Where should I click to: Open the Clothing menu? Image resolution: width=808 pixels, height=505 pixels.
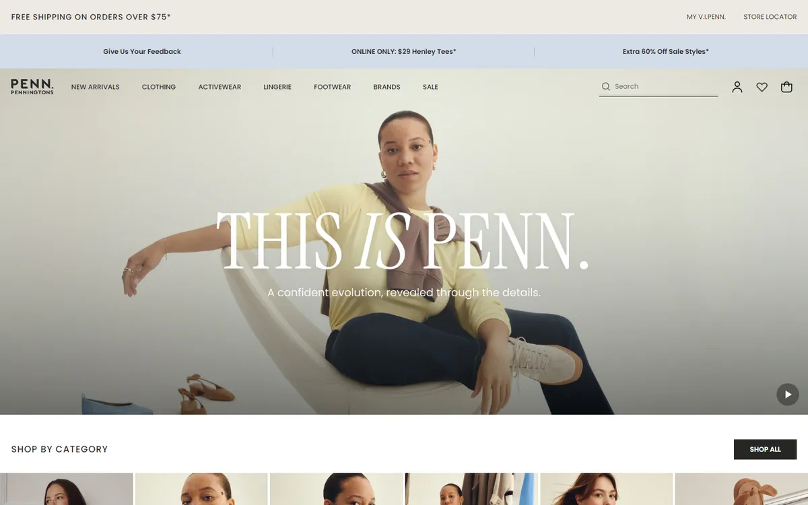159,87
